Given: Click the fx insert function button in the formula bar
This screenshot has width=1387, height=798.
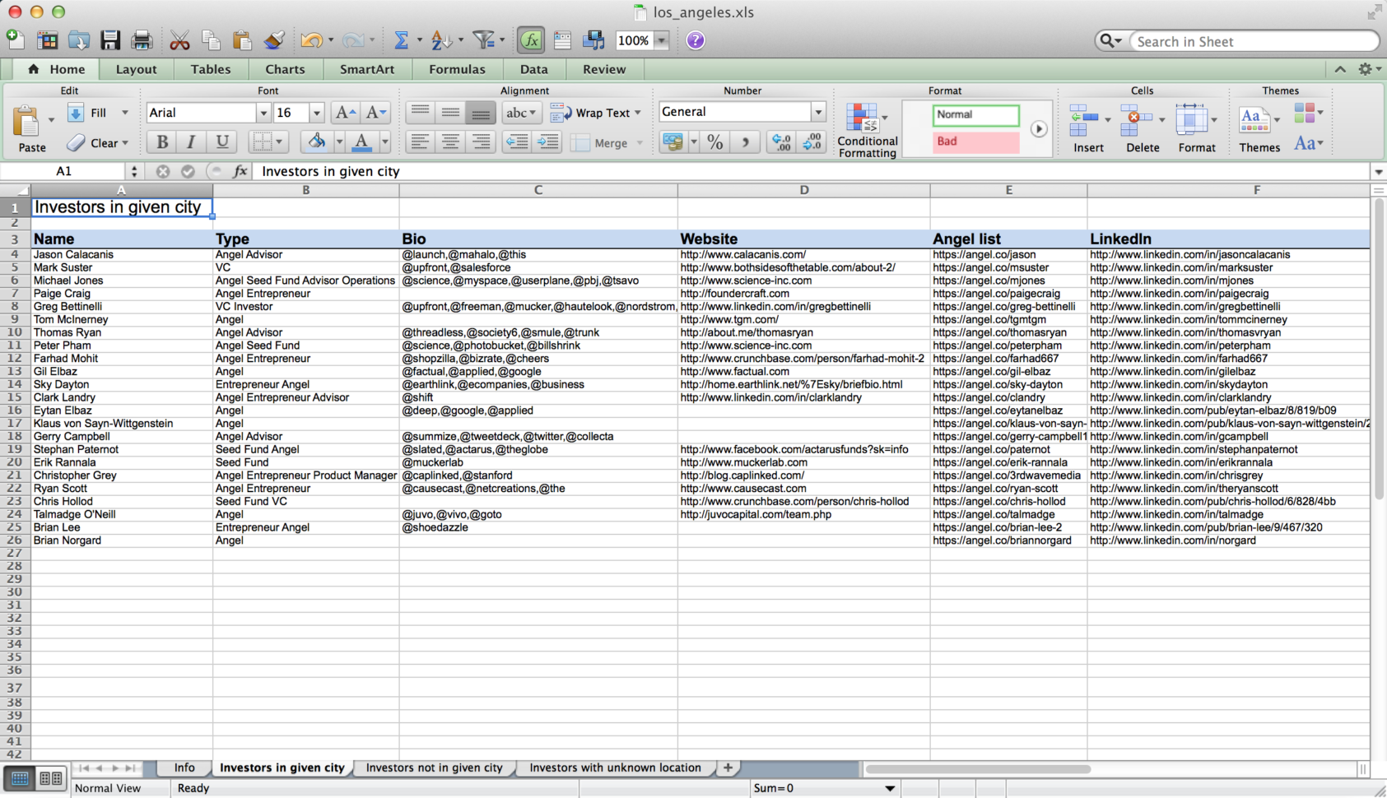Looking at the screenshot, I should (240, 171).
